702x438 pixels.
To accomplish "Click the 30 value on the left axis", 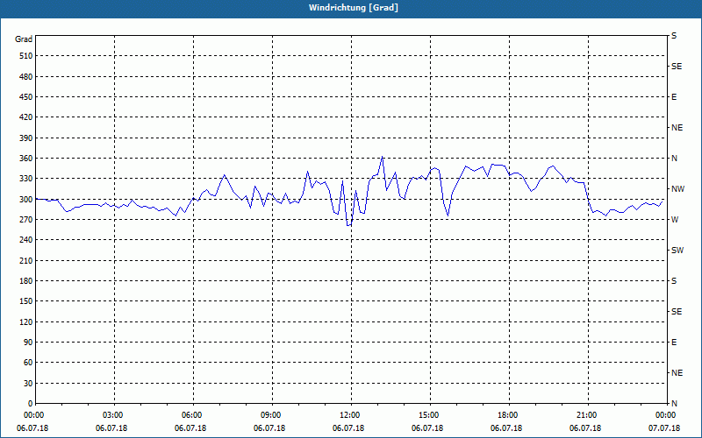I will click(x=28, y=383).
